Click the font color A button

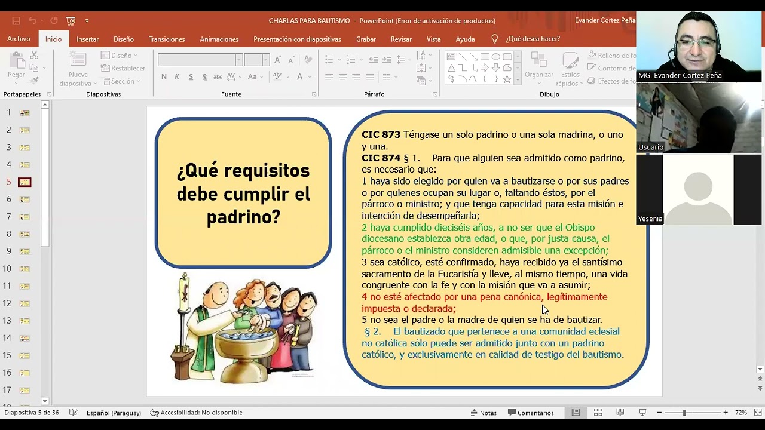click(299, 77)
